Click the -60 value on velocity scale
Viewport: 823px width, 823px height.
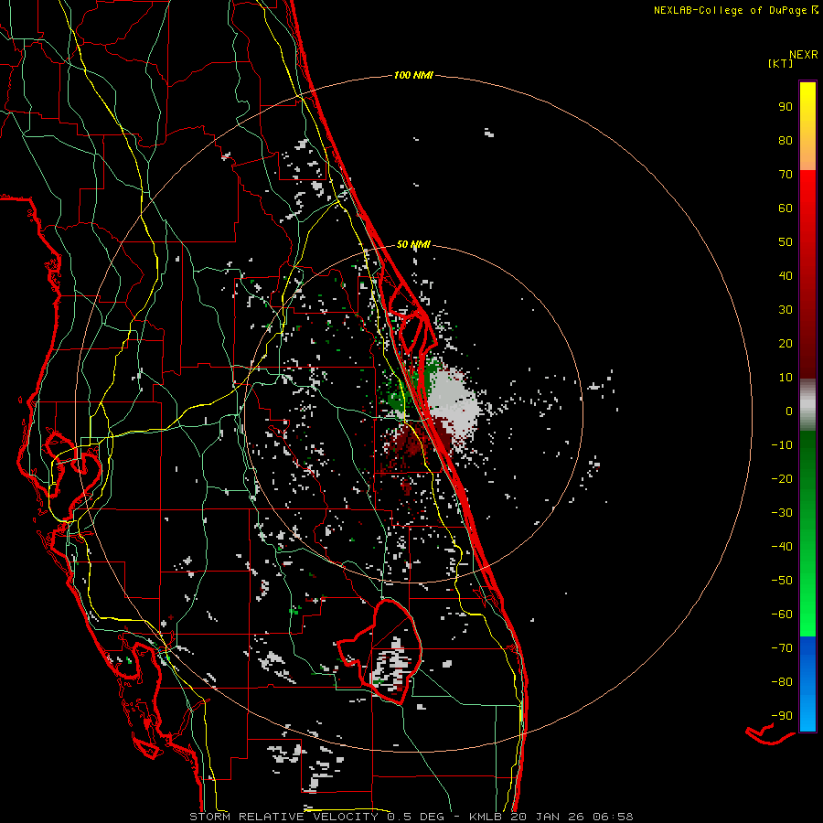(782, 615)
